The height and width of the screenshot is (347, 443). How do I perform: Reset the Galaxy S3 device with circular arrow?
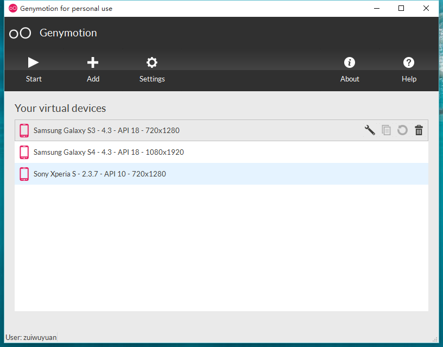tap(402, 130)
